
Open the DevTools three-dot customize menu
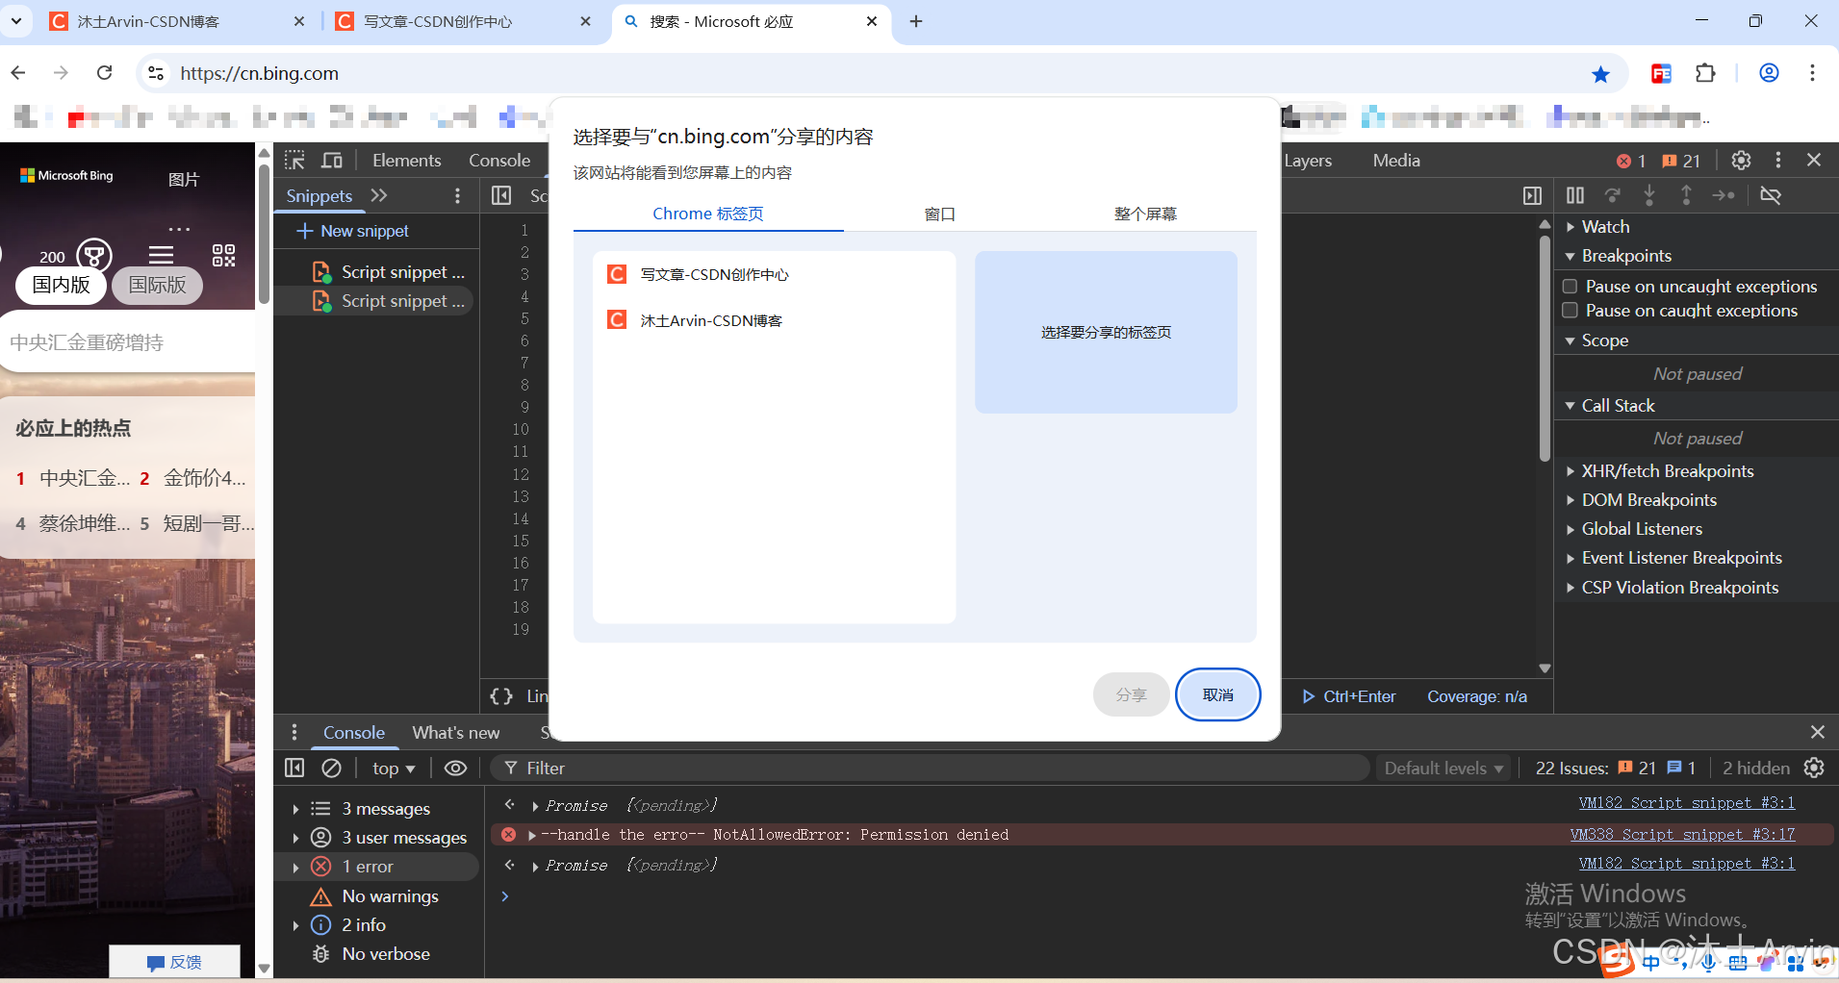point(1778,160)
